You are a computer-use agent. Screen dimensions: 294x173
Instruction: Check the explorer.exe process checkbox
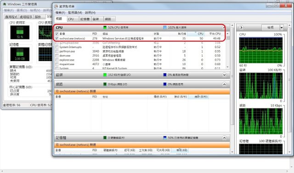[x=57, y=60]
